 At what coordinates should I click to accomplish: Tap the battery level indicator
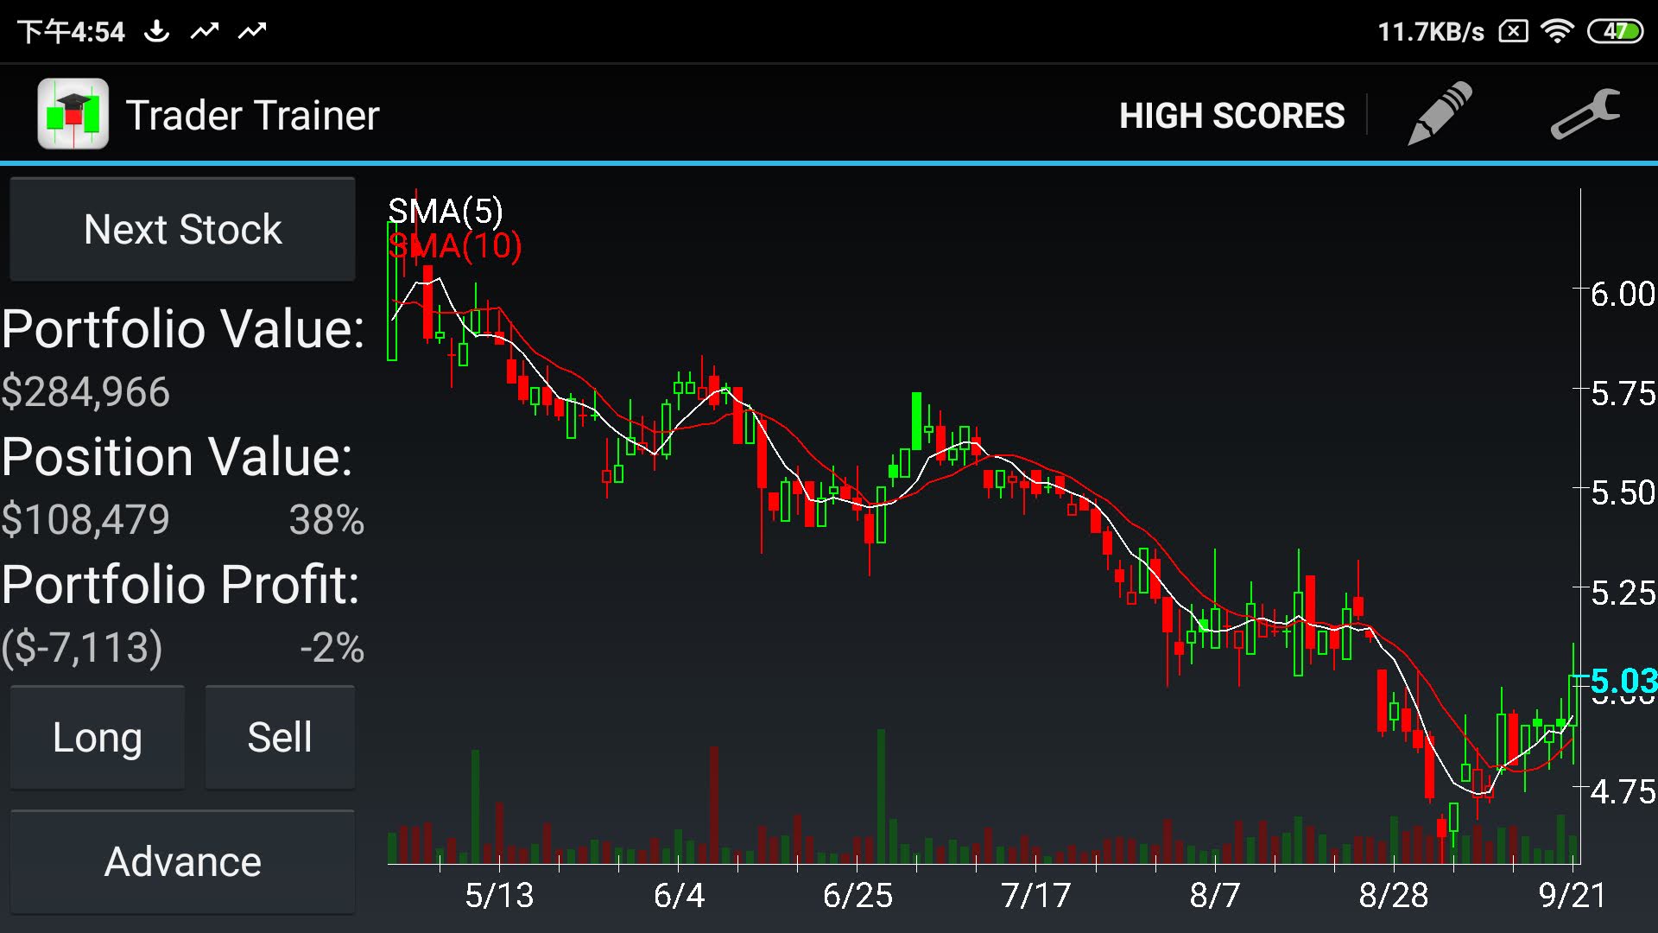coord(1615,32)
